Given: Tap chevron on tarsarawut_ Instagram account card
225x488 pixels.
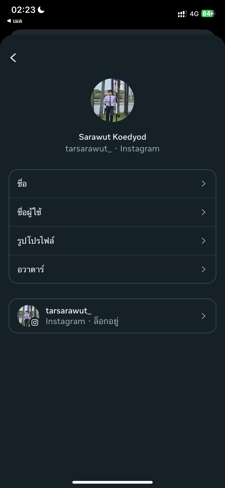Looking at the screenshot, I should pos(204,316).
